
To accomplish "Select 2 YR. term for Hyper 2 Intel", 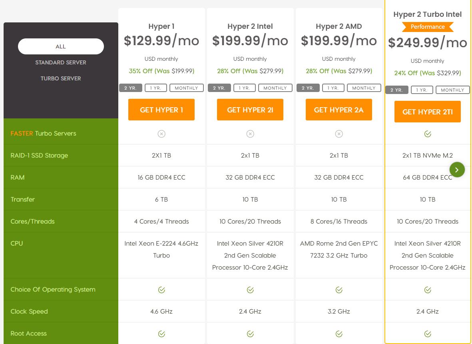I will (219, 88).
